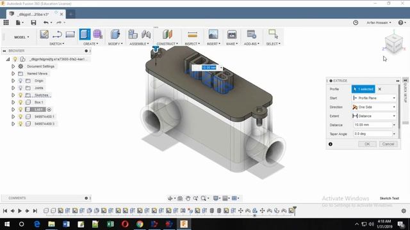Select the Measure inspect icon
The height and width of the screenshot is (230, 410).
click(192, 34)
